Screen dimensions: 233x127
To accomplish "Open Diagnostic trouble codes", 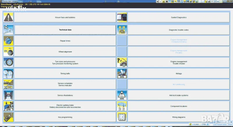I will tap(179, 30).
